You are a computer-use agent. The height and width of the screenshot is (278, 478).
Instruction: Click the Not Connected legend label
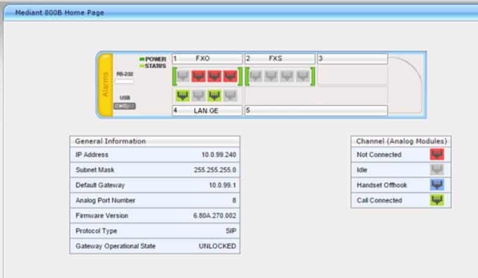click(x=379, y=155)
